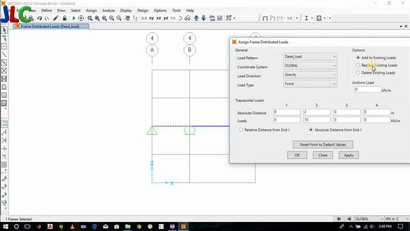Click next arrow in status bar
Image resolution: width=410 pixels, height=231 pixels.
(x=349, y=219)
